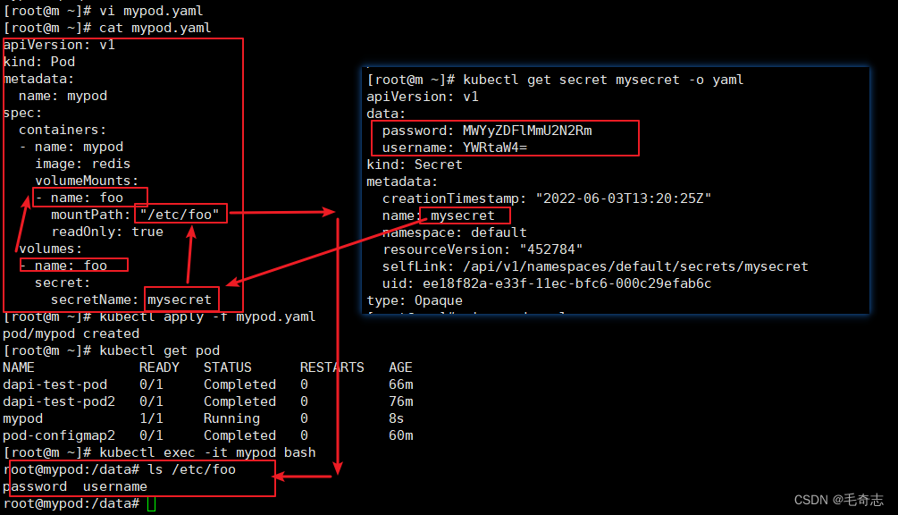Click the 'ls /etc/foo' command
The height and width of the screenshot is (515, 898).
191,469
